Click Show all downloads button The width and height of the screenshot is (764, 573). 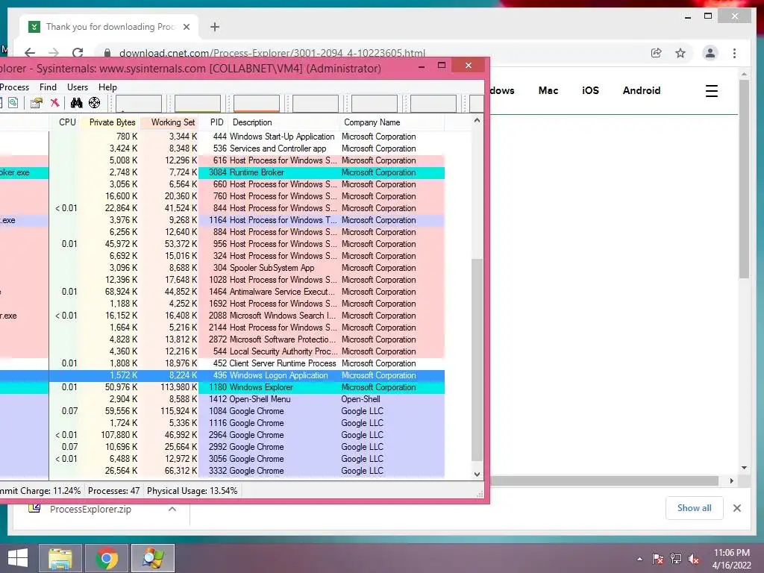click(695, 508)
